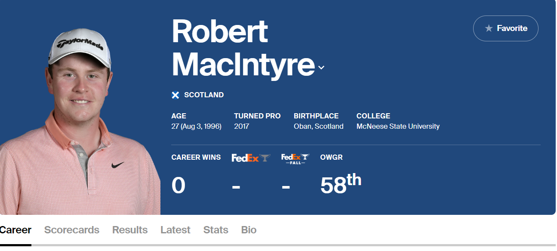Add Robert MacIntyre as Favorite
The width and height of the screenshot is (557, 251).
(506, 28)
